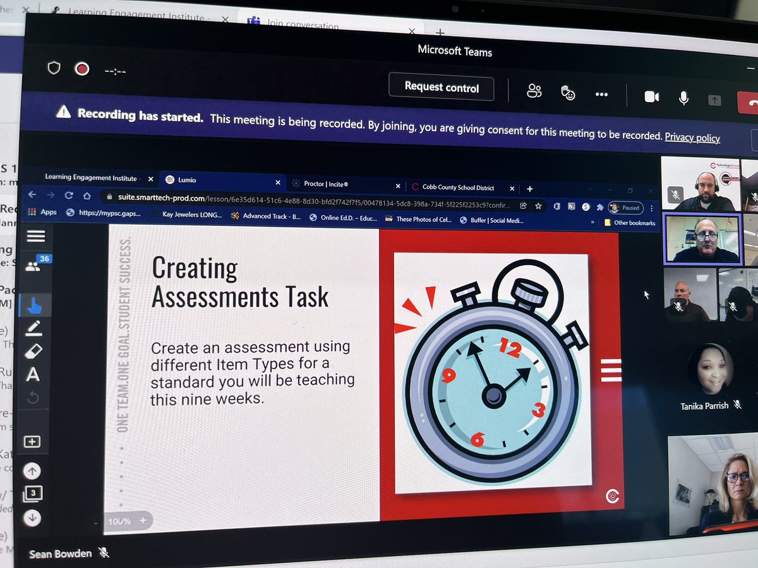Click the Request control button

point(442,88)
